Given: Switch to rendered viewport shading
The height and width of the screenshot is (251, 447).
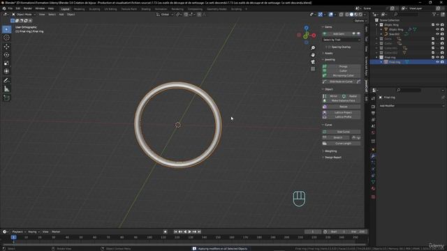Looking at the screenshot, I should point(360,15).
